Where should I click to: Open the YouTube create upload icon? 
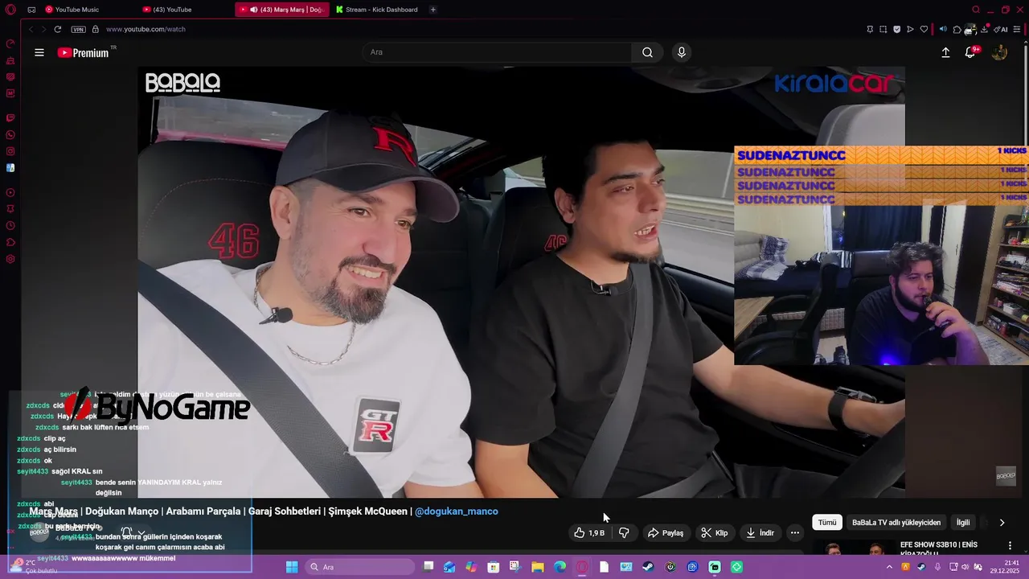(945, 52)
